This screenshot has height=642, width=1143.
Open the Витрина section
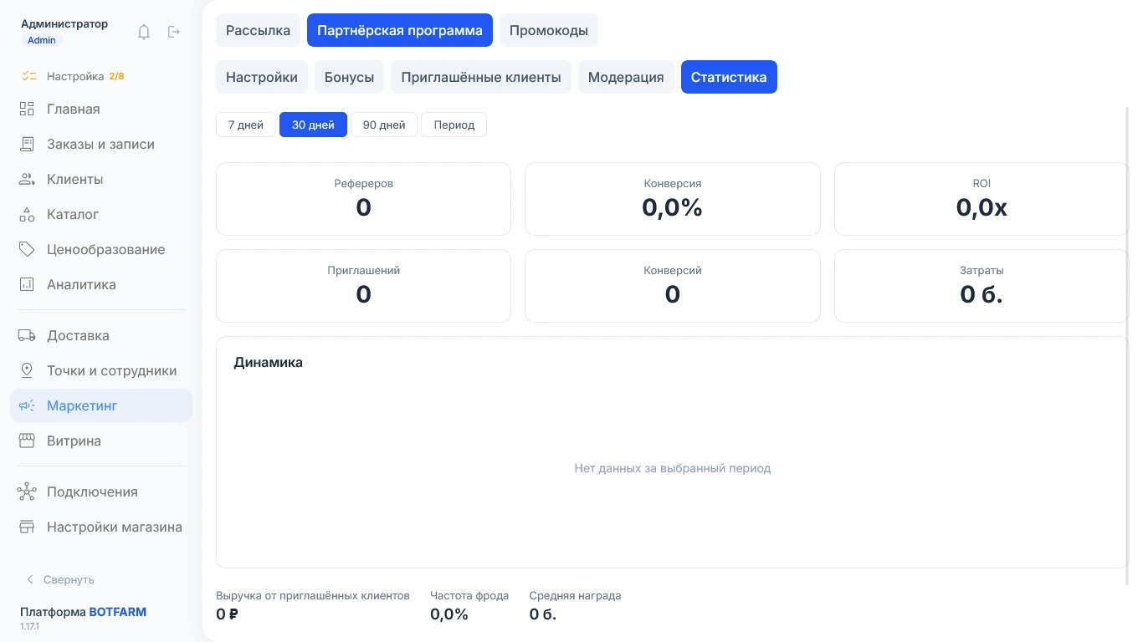point(101,441)
